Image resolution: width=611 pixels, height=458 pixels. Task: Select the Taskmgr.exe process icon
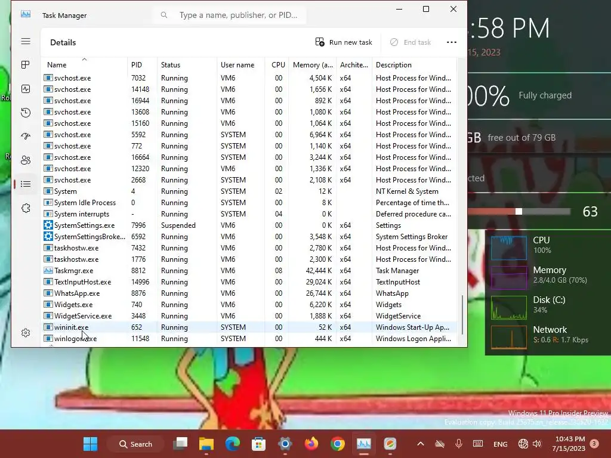(48, 270)
